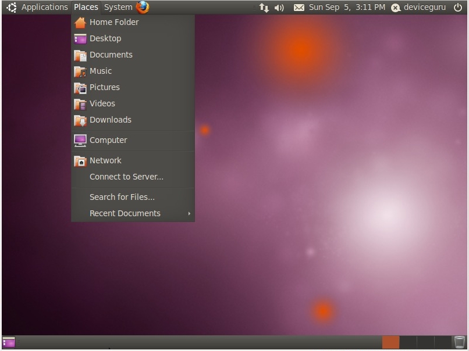Click the Show Desktop button in bottom panel
The height and width of the screenshot is (351, 469).
pos(9,342)
